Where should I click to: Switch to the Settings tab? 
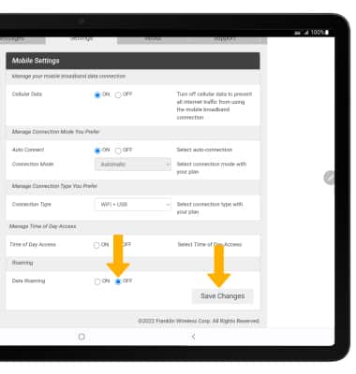click(x=82, y=39)
